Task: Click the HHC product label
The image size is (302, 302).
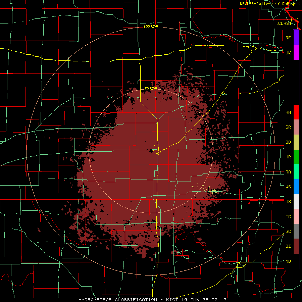Action: (295, 20)
